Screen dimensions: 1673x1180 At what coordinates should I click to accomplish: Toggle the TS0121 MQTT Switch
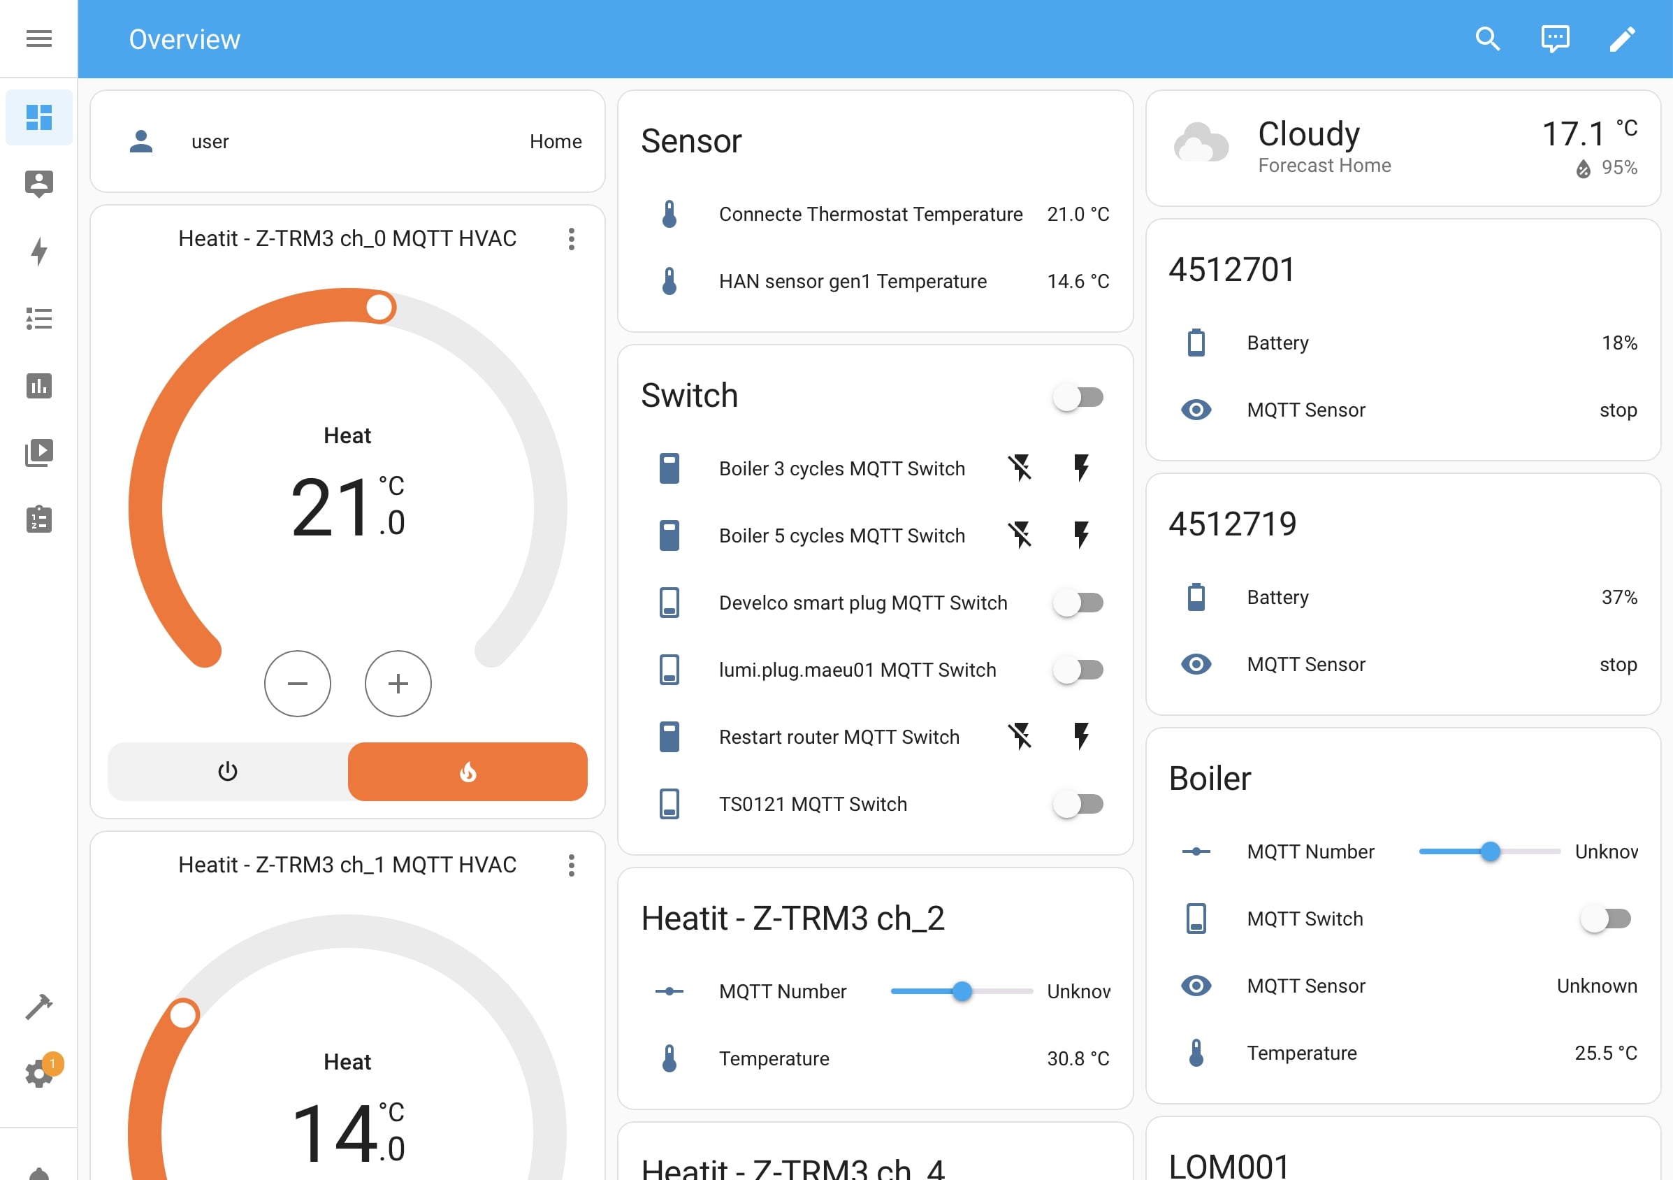1078,804
